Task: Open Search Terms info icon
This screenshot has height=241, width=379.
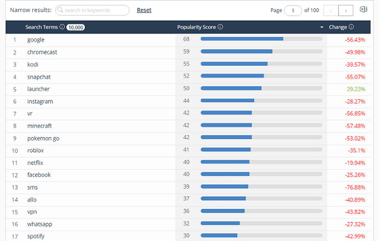Action: pos(62,27)
